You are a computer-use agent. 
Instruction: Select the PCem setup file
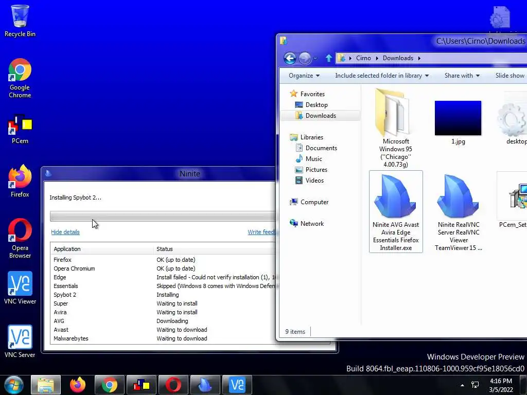(512, 200)
